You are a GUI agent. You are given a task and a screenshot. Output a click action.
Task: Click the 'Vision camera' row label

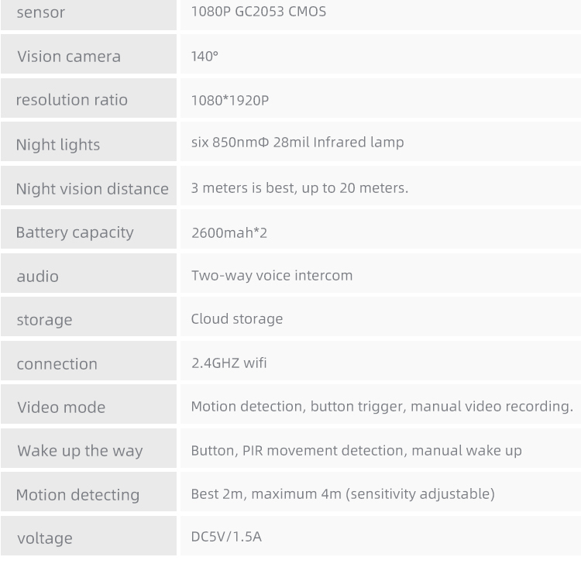point(69,57)
